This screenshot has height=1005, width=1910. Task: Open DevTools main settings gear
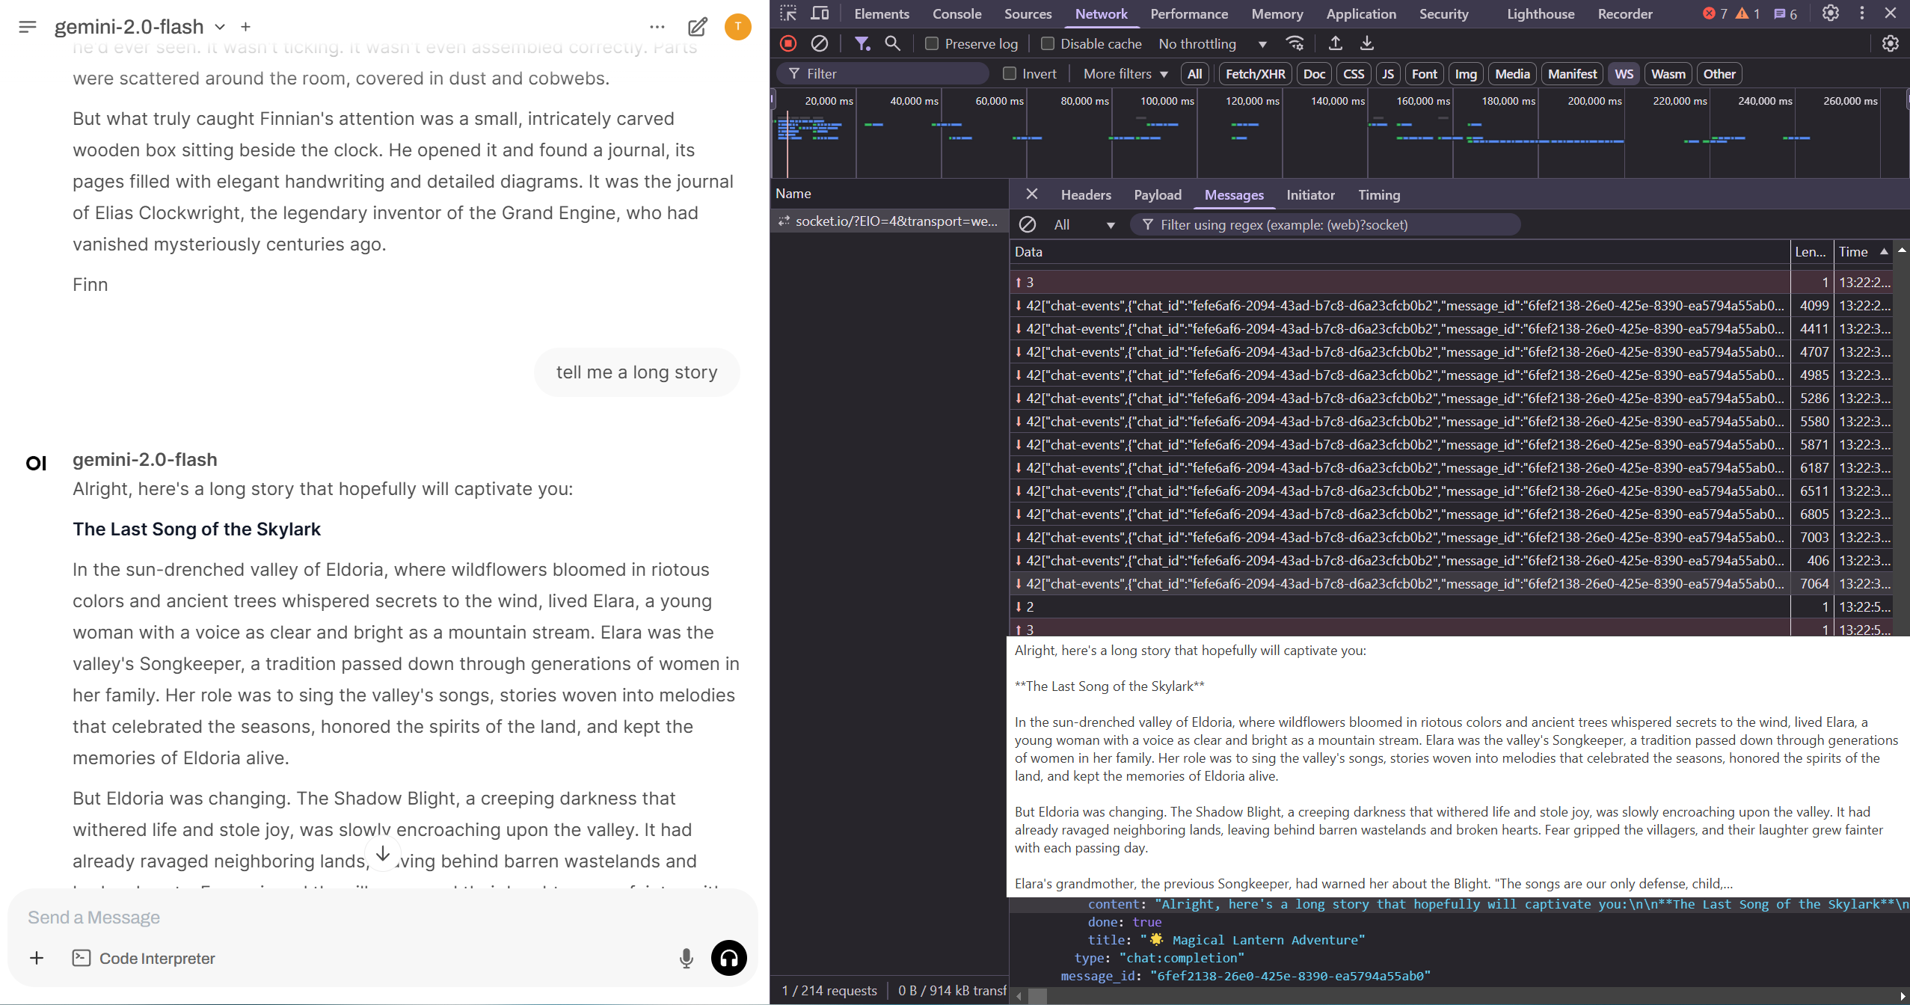1831,13
